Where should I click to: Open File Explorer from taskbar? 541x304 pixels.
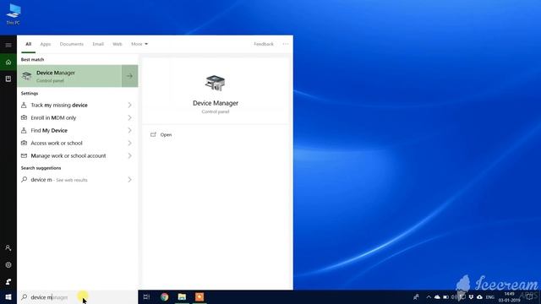click(x=182, y=296)
